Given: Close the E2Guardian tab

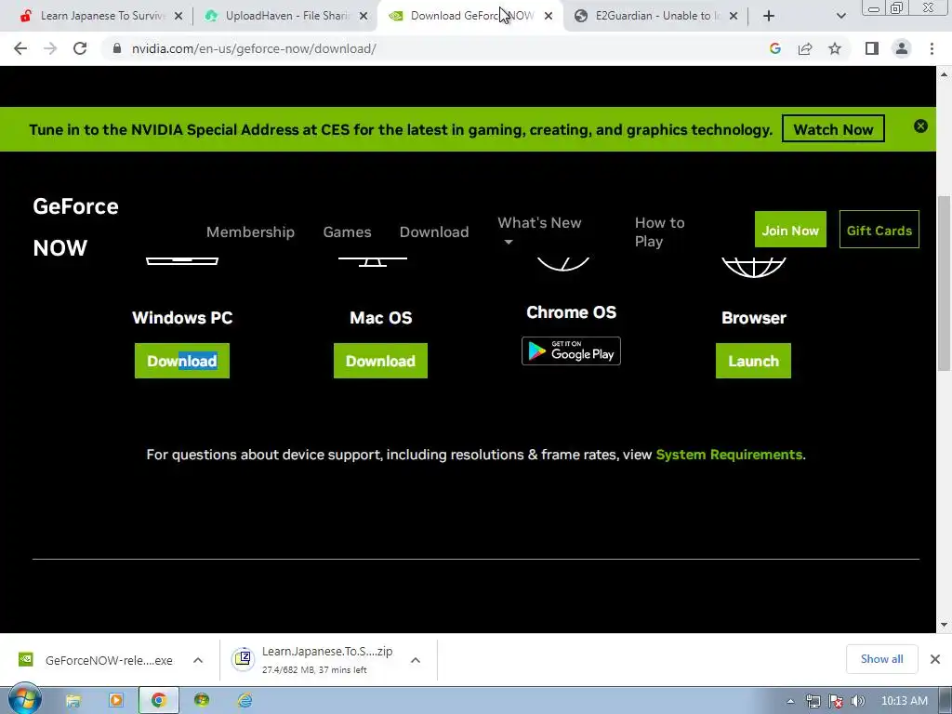Looking at the screenshot, I should point(734,16).
